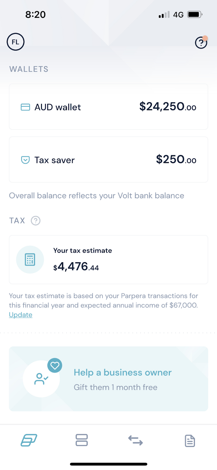Tap the AUD wallet balance $24,250.00
217x470 pixels.
point(168,107)
